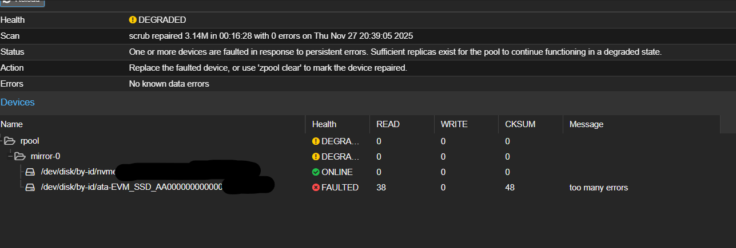
Task: Click the rpool row's yellow degraded icon
Action: coord(316,141)
